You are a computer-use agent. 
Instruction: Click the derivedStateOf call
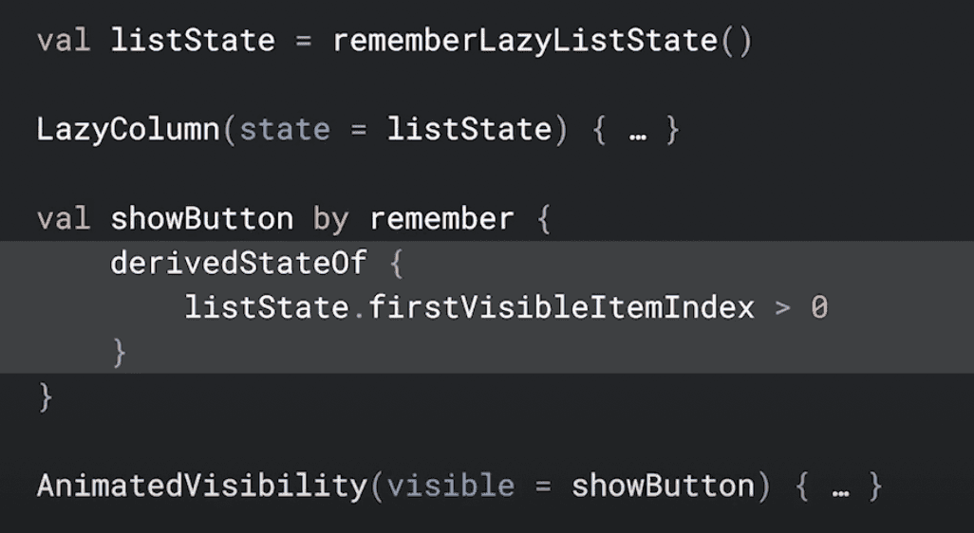click(x=238, y=263)
